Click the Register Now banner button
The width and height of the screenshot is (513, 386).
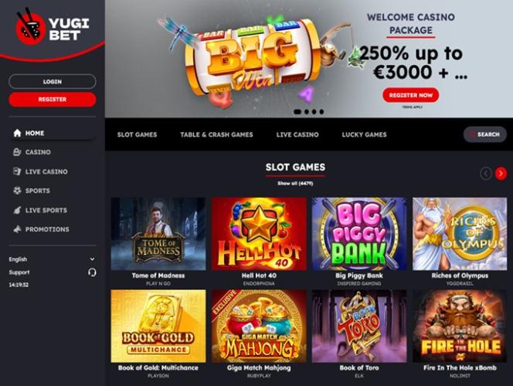coord(410,95)
